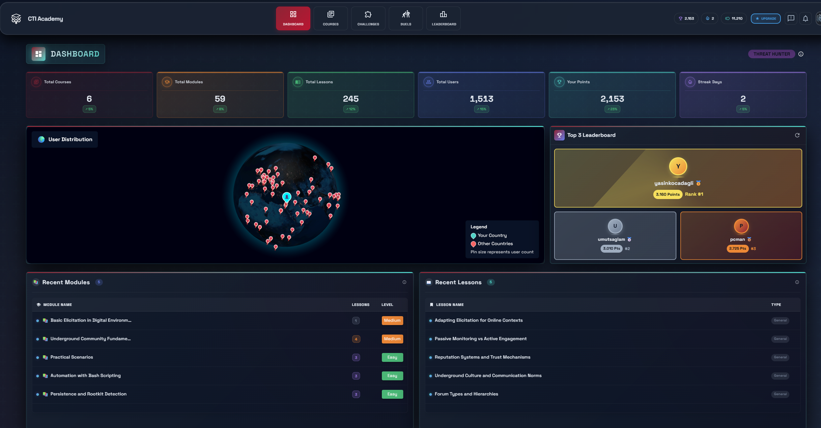
Task: Click the LESSON NAME column header
Action: point(450,305)
